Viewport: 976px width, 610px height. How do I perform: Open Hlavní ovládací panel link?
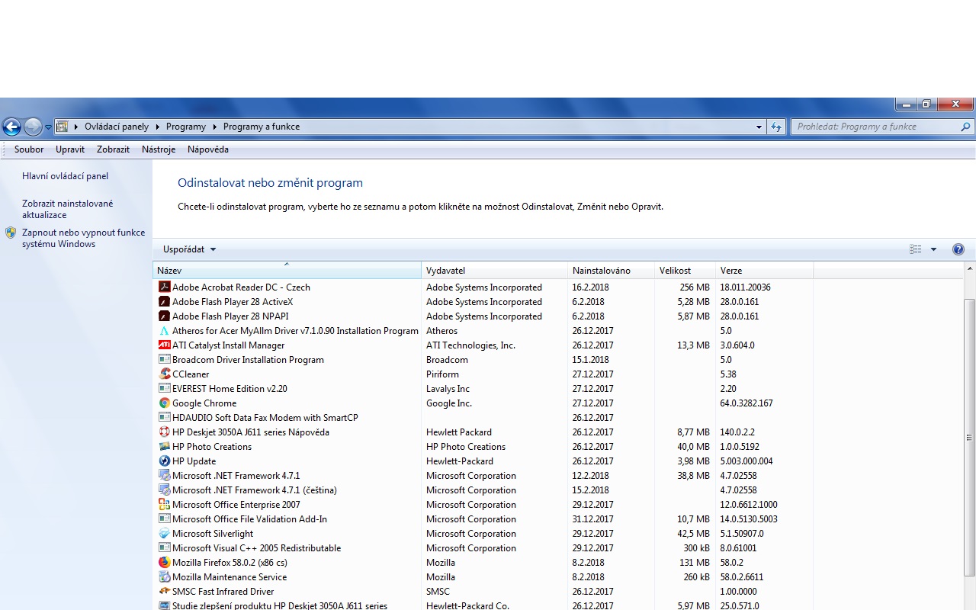pyautogui.click(x=65, y=176)
